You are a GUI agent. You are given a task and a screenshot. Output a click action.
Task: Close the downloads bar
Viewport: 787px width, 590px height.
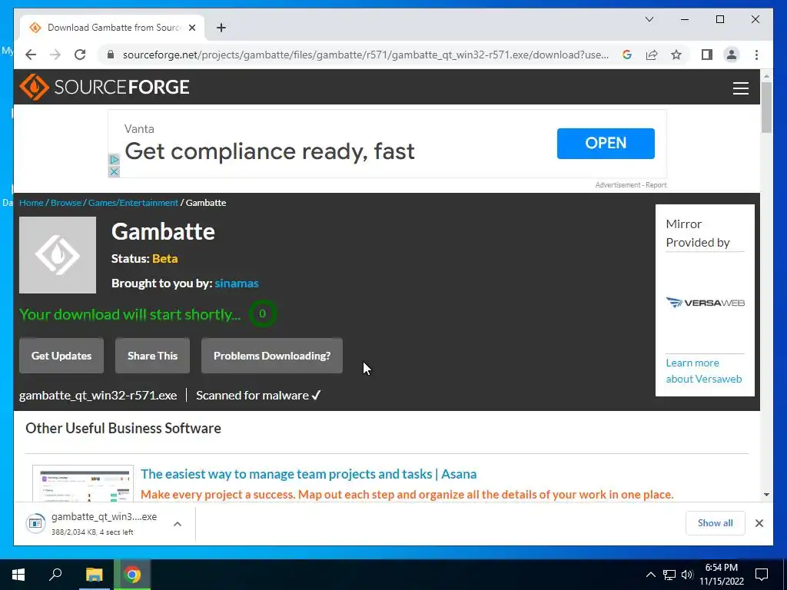759,523
